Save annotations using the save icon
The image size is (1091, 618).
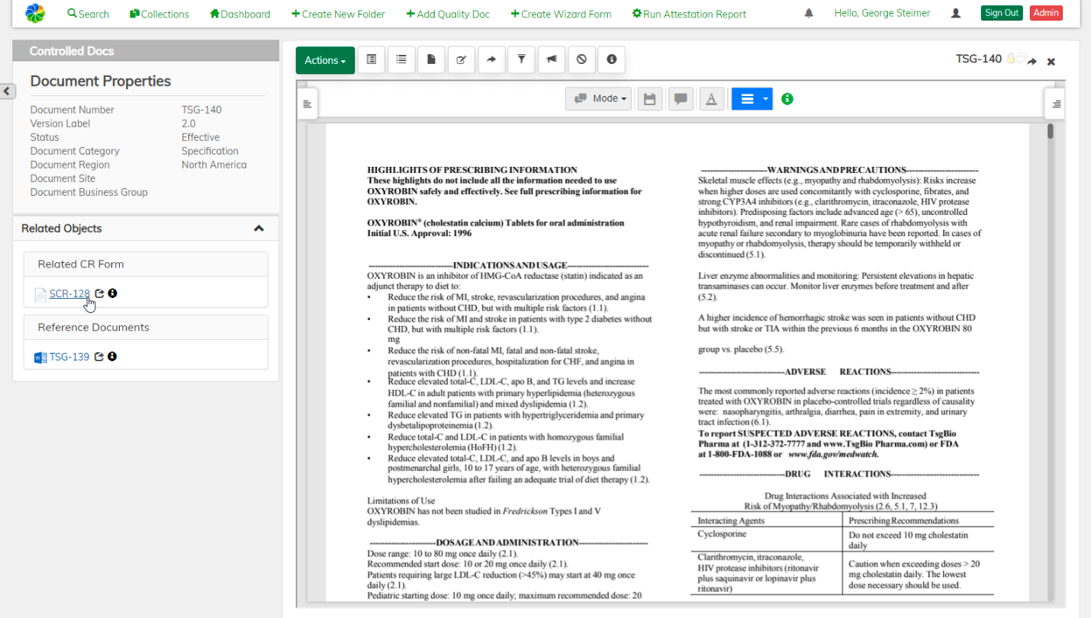tap(649, 98)
